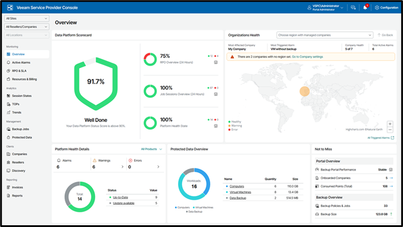Open the chat icon beside the bell
The image size is (403, 227).
point(353,8)
